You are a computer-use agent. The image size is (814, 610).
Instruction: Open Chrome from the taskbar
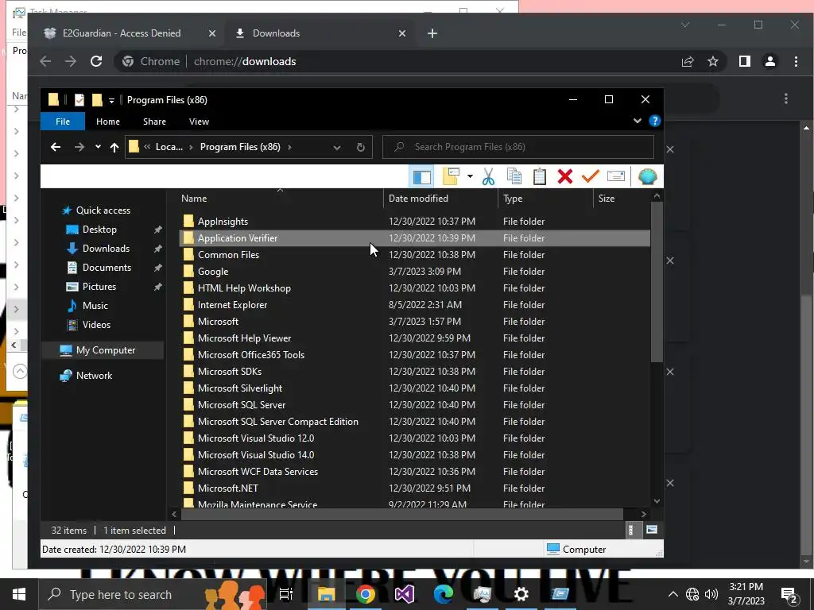click(366, 594)
